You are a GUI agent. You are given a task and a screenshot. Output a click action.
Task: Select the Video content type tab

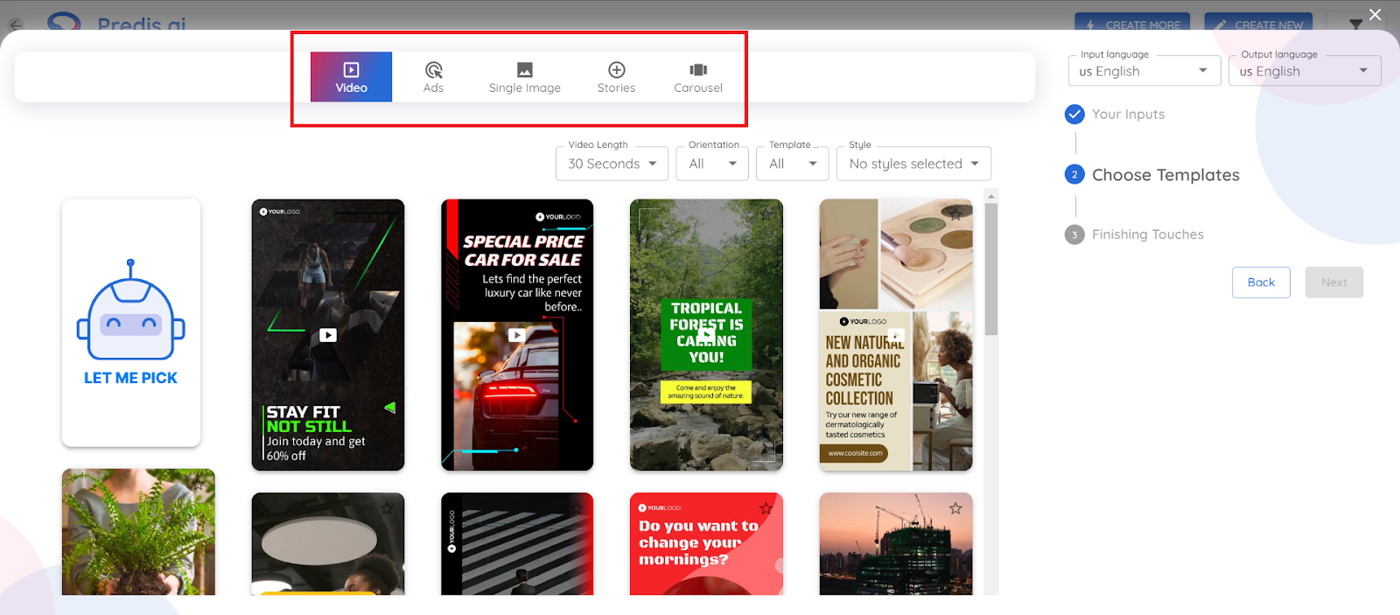tap(351, 77)
